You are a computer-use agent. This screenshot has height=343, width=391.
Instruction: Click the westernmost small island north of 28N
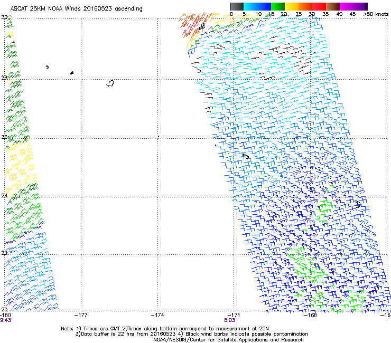[47, 67]
